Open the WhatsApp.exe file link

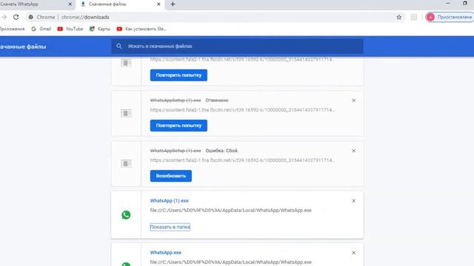click(166, 253)
